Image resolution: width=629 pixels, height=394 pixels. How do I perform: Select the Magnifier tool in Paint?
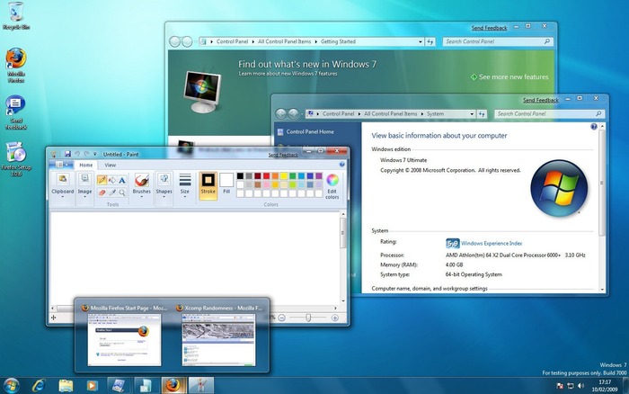click(122, 193)
